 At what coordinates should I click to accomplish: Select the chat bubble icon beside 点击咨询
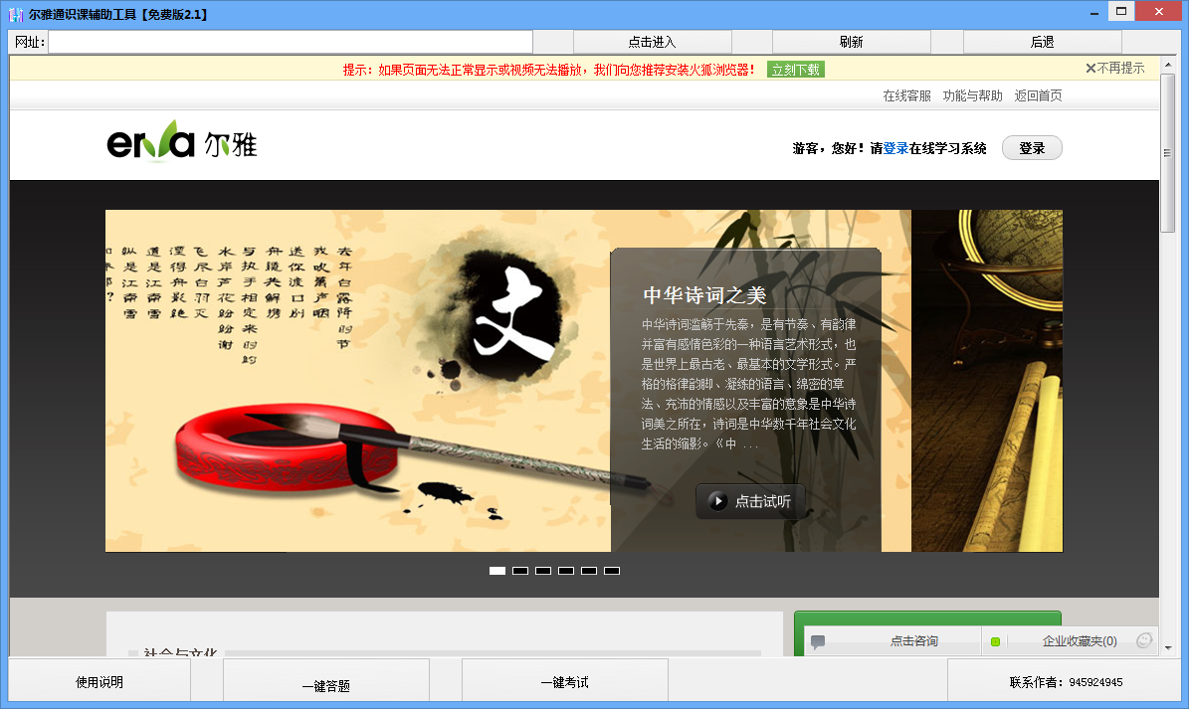point(818,640)
